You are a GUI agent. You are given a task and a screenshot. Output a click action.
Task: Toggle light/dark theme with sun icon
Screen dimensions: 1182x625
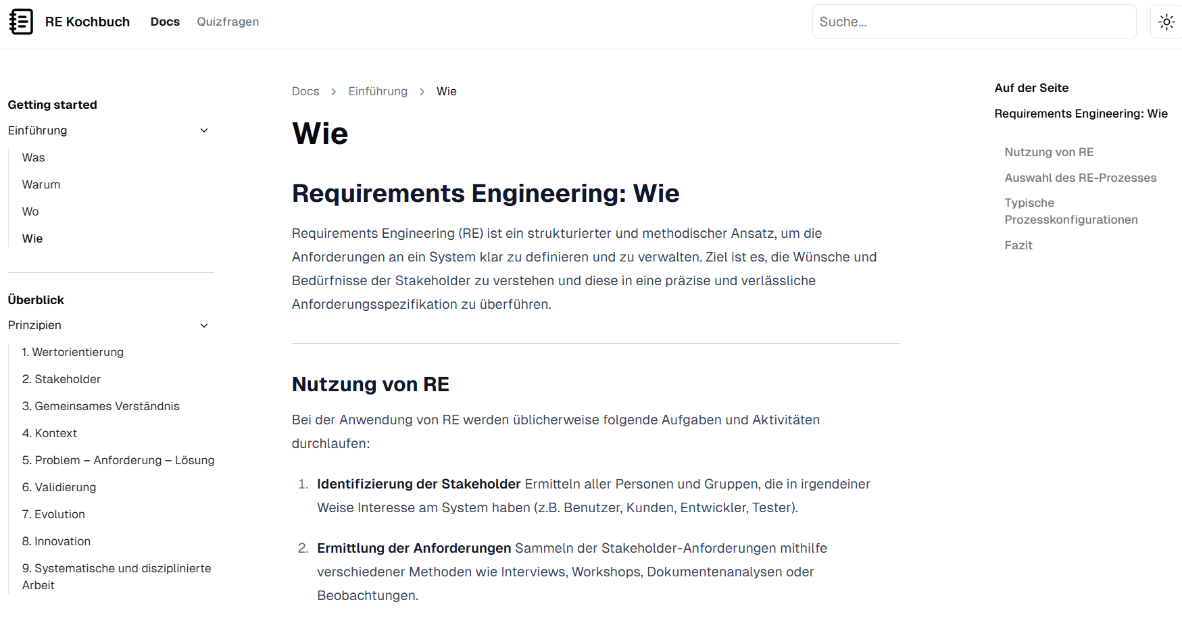(1166, 22)
